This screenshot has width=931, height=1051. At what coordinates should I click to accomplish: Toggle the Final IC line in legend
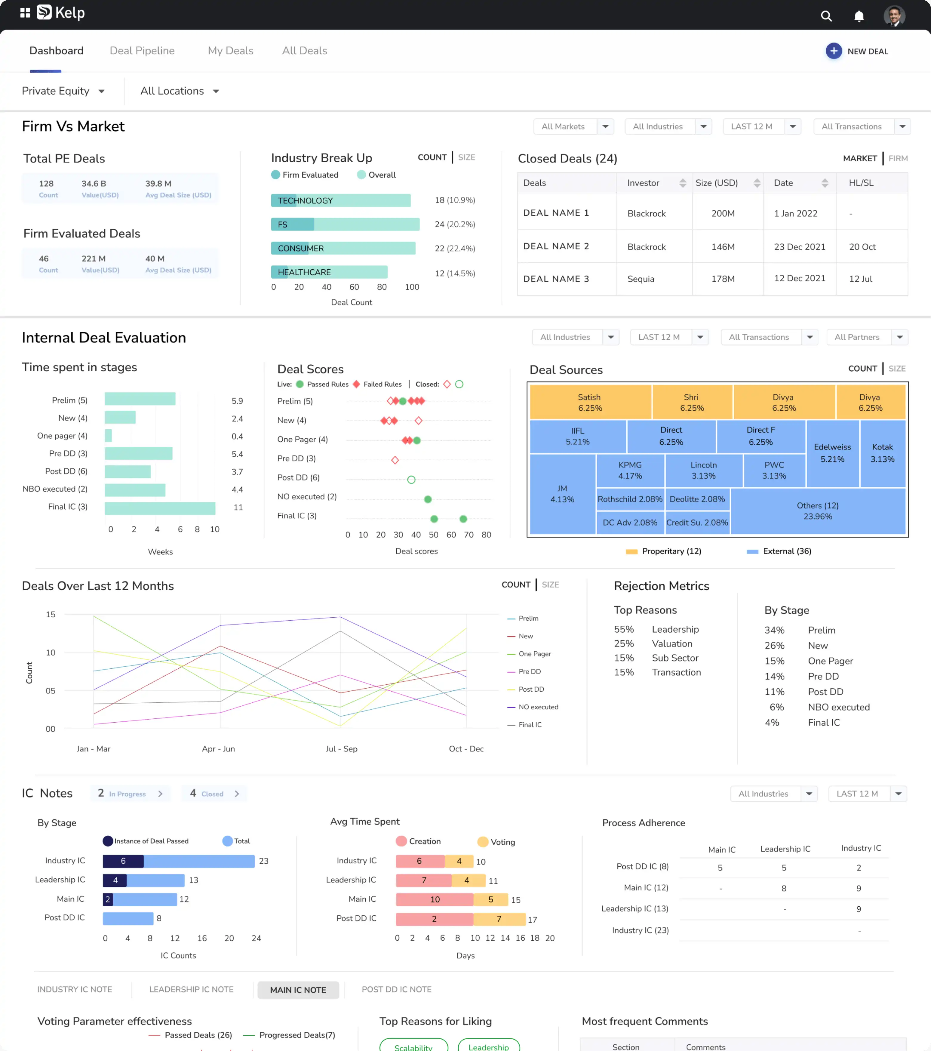(x=524, y=724)
